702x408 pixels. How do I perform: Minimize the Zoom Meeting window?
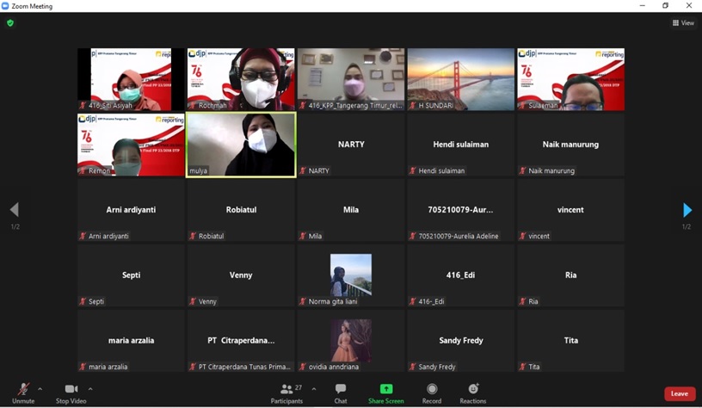(642, 6)
